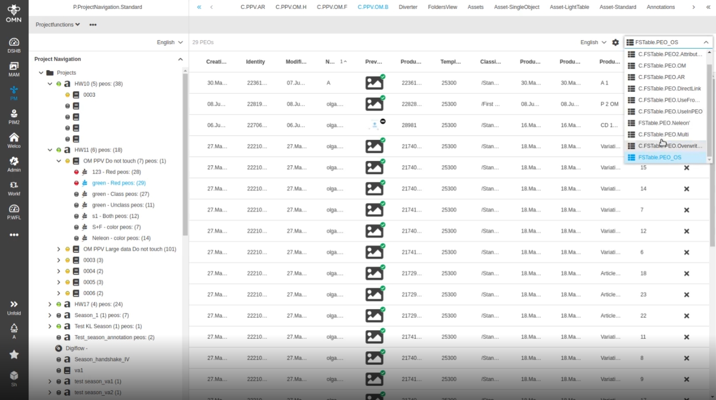The image size is (716, 400).
Task: Switch to the C.PPV.OM.H tab
Action: coord(291,7)
